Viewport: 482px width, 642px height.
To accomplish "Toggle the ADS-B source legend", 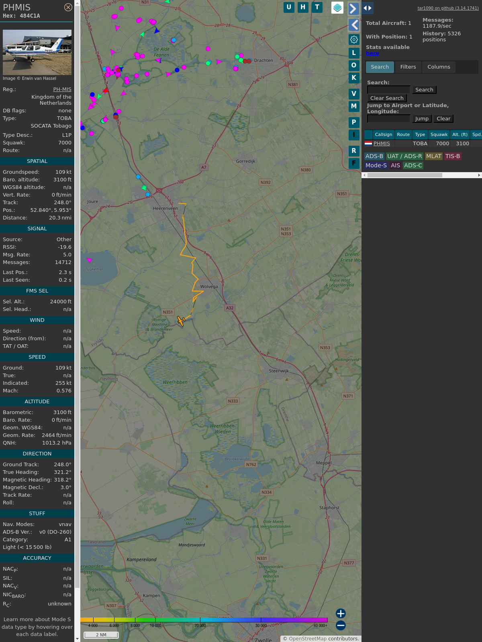I will coord(374,156).
